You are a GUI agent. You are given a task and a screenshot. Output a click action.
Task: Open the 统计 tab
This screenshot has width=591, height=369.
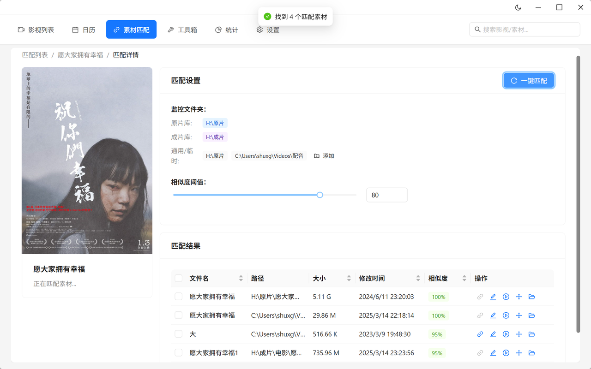tap(227, 30)
